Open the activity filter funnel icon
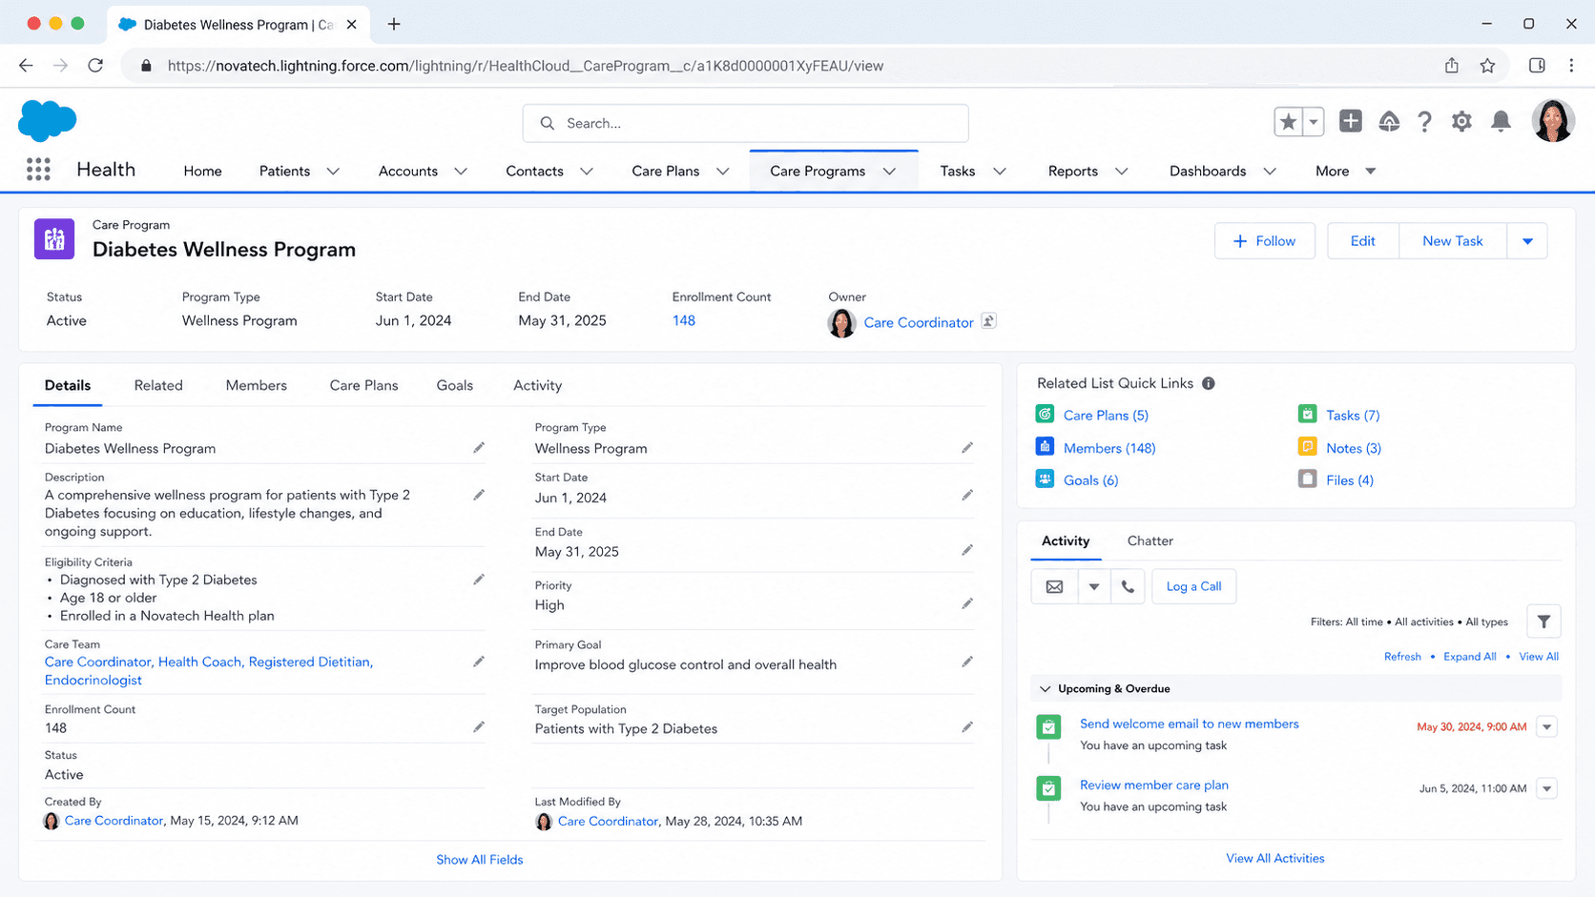 pos(1543,622)
